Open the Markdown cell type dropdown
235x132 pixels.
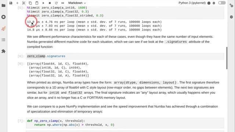coord(77,3)
